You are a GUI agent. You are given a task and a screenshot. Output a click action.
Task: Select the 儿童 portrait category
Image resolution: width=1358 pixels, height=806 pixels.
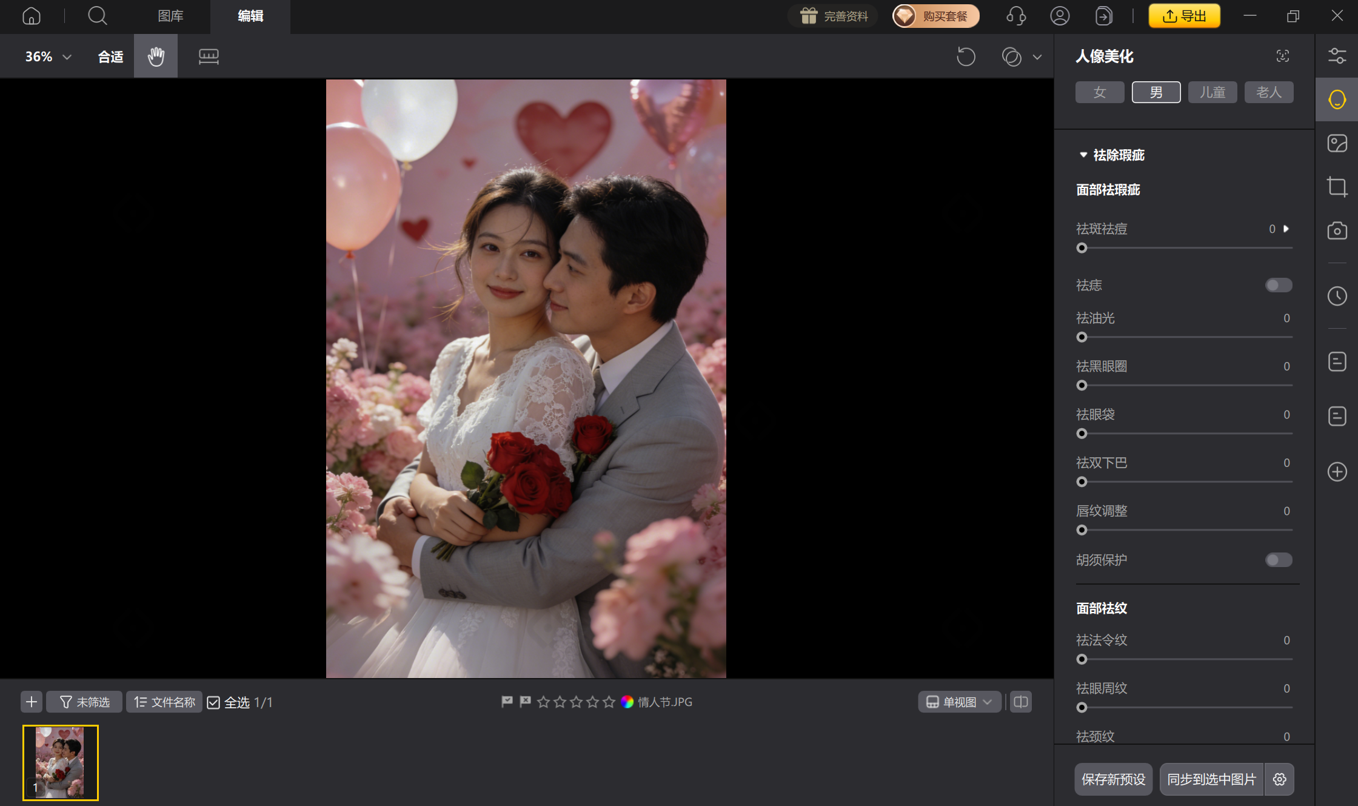click(1212, 92)
